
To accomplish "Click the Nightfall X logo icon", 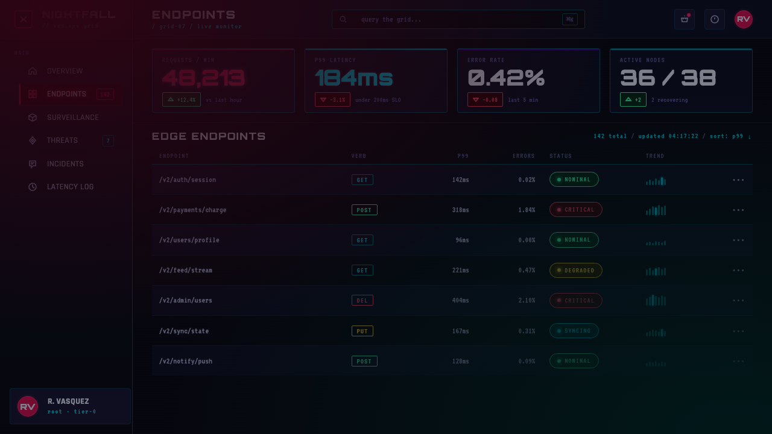I will [x=23, y=19].
